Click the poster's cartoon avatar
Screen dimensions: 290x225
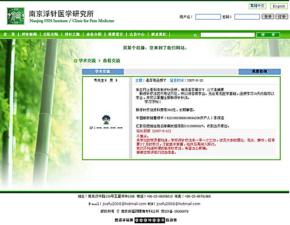coord(106,120)
